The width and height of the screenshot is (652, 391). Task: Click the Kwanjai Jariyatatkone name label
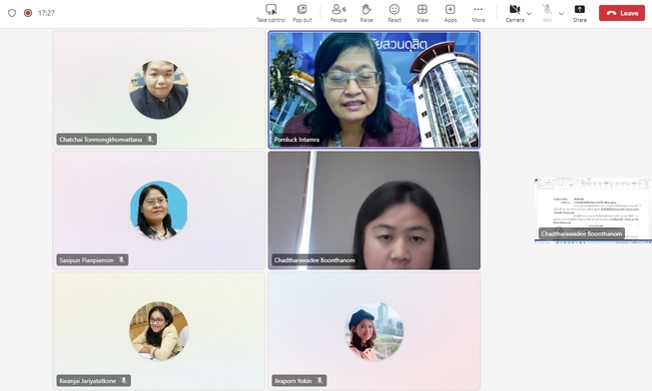(88, 381)
